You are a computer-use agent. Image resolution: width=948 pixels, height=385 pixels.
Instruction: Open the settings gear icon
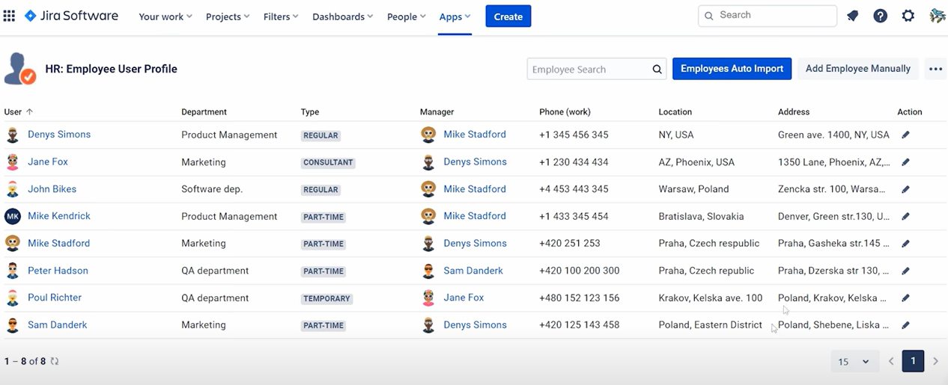908,16
